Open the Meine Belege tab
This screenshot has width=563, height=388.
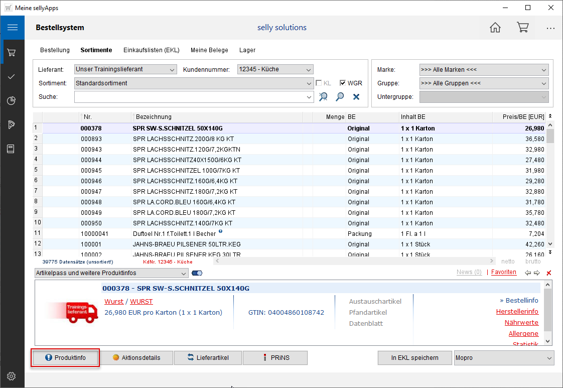click(209, 50)
